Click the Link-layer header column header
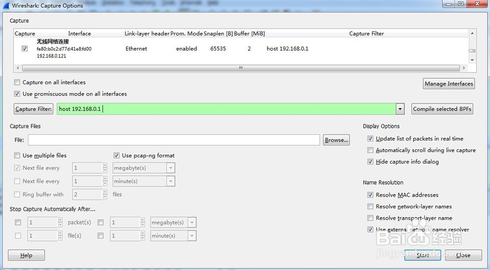The image size is (490, 270). pos(147,33)
